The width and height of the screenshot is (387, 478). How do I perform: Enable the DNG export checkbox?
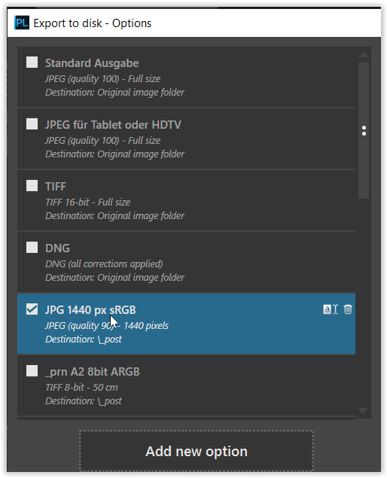pos(32,248)
